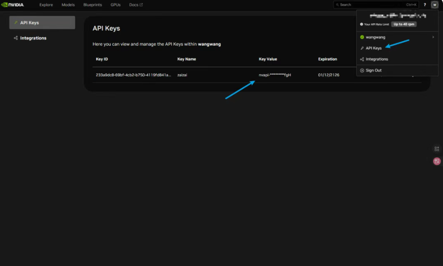Click the Key ID column header
The image size is (443, 266).
tap(102, 59)
